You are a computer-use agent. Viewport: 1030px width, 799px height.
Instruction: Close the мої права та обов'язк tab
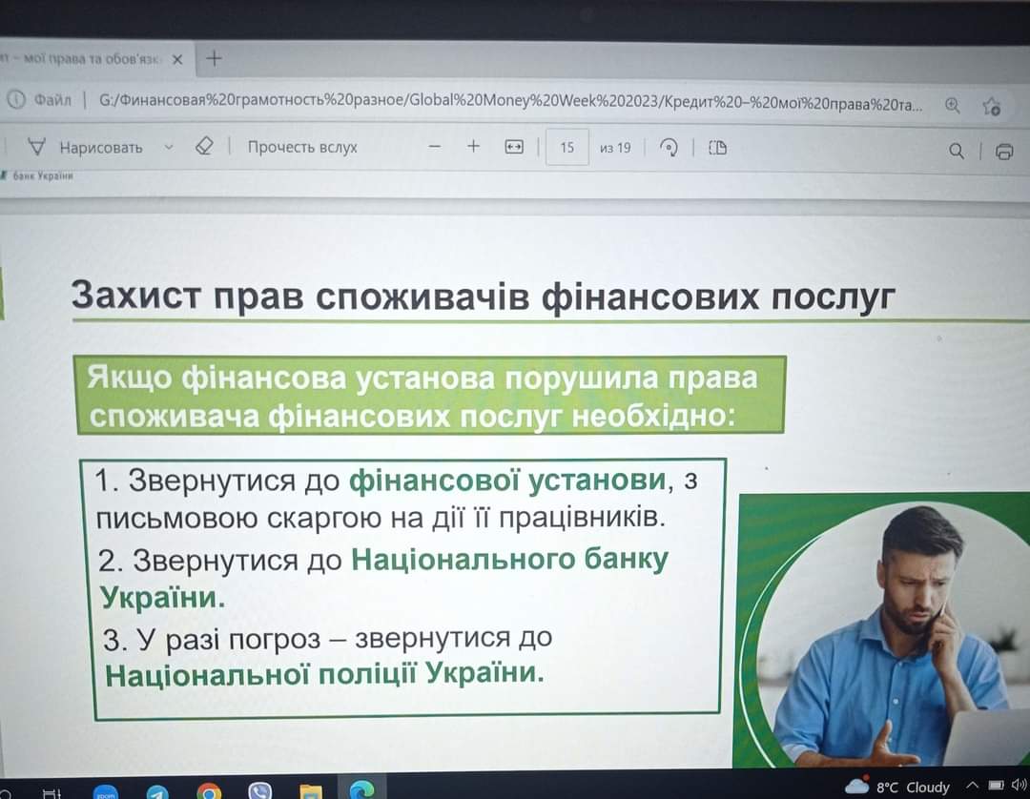(x=176, y=60)
